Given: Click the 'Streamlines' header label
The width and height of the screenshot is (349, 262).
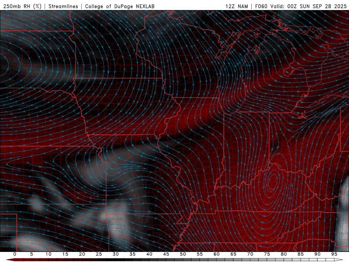Looking at the screenshot, I should pyautogui.click(x=63, y=6).
